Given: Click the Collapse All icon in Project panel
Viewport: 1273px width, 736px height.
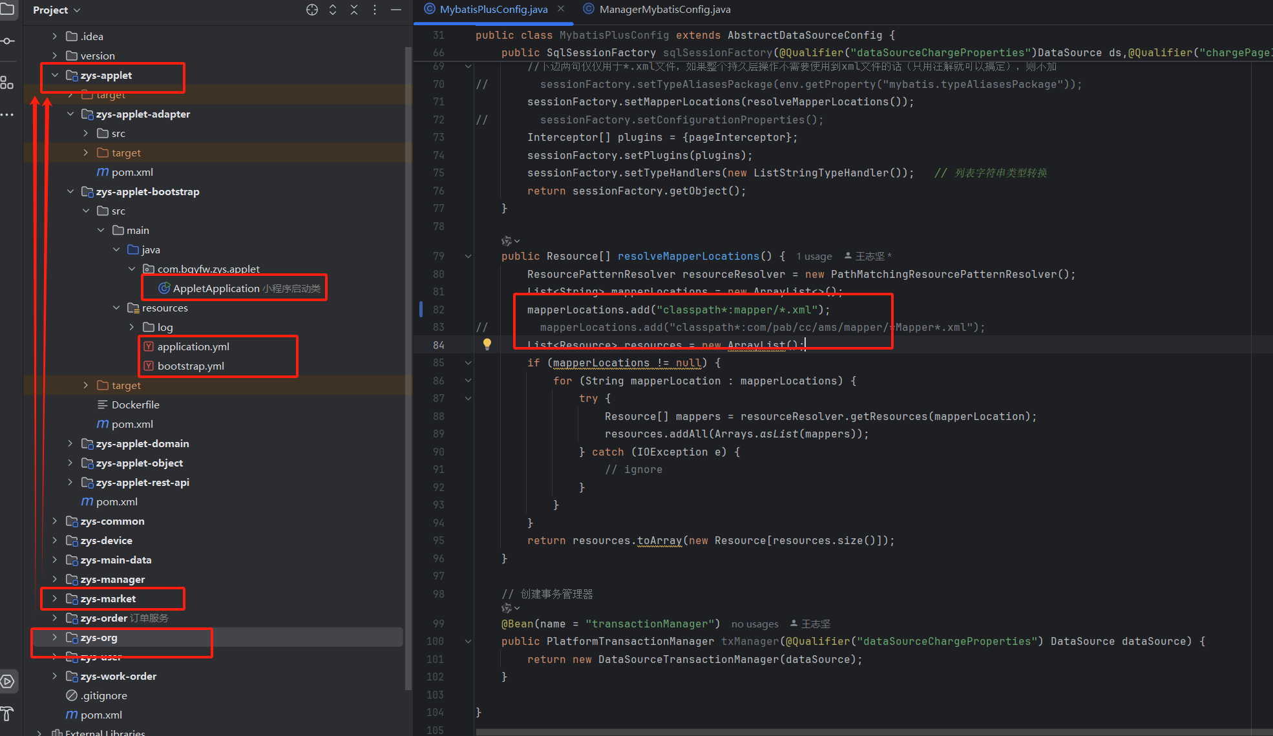Looking at the screenshot, I should point(354,10).
